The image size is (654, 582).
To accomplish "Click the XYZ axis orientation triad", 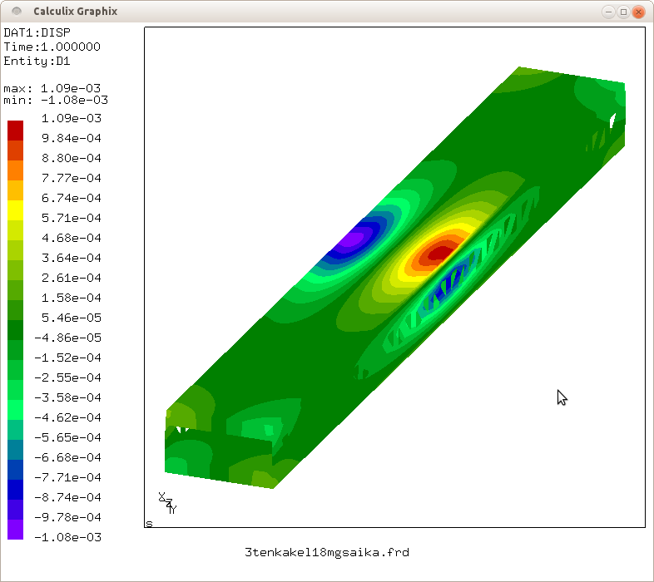I will pyautogui.click(x=168, y=503).
